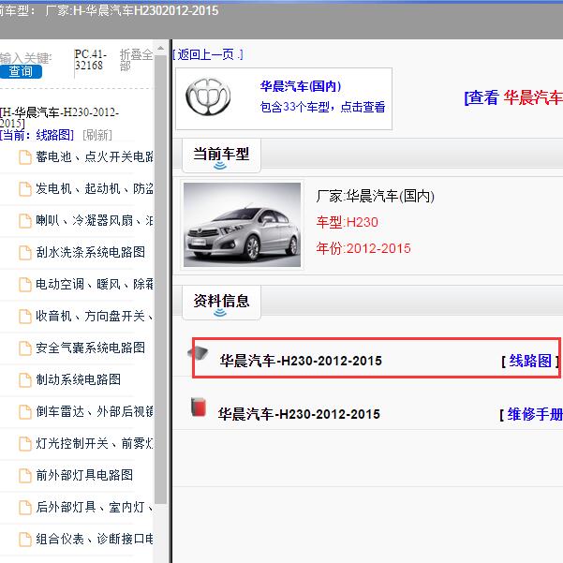Open 电动空调、暖风 tree item

[95, 284]
